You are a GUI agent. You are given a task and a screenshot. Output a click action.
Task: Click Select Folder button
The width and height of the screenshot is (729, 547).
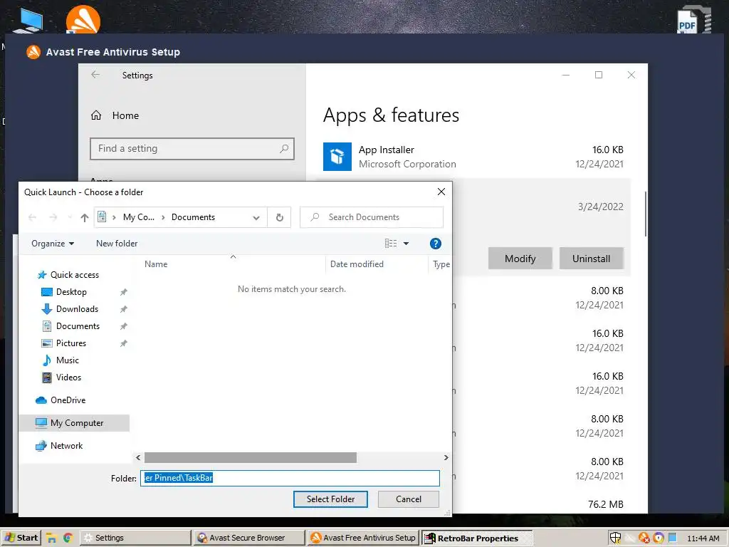click(330, 499)
